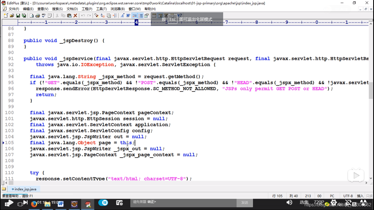Open the 选集 episode list
The width and height of the screenshot is (374, 210).
pos(304,202)
